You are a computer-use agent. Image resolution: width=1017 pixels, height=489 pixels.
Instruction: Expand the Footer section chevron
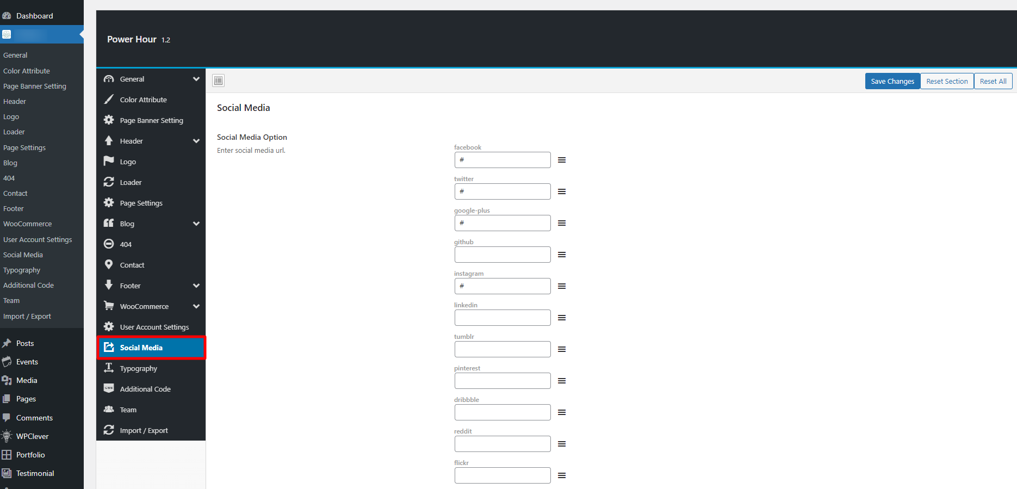196,286
